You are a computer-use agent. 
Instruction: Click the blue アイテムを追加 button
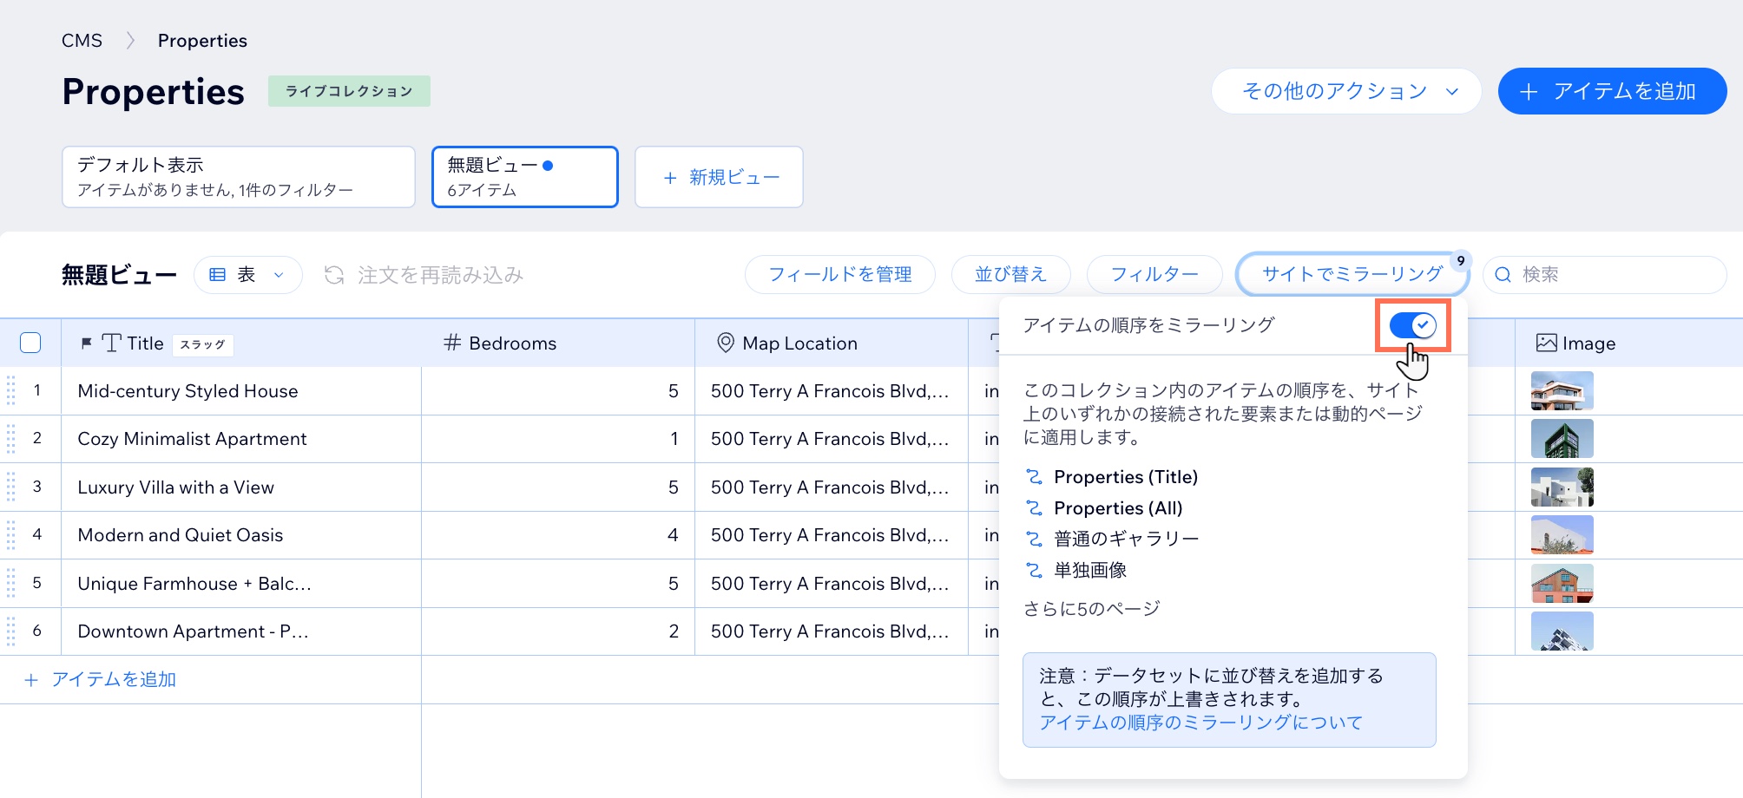[x=1612, y=91]
